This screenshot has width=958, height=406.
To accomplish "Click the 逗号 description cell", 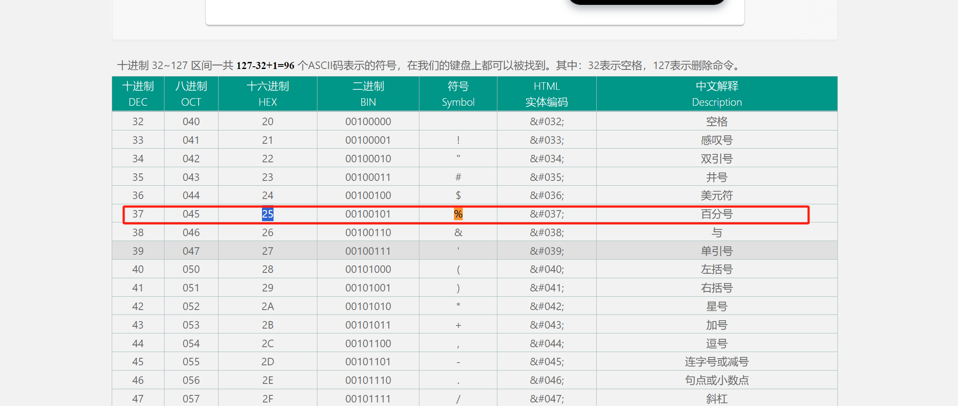I will coord(717,343).
